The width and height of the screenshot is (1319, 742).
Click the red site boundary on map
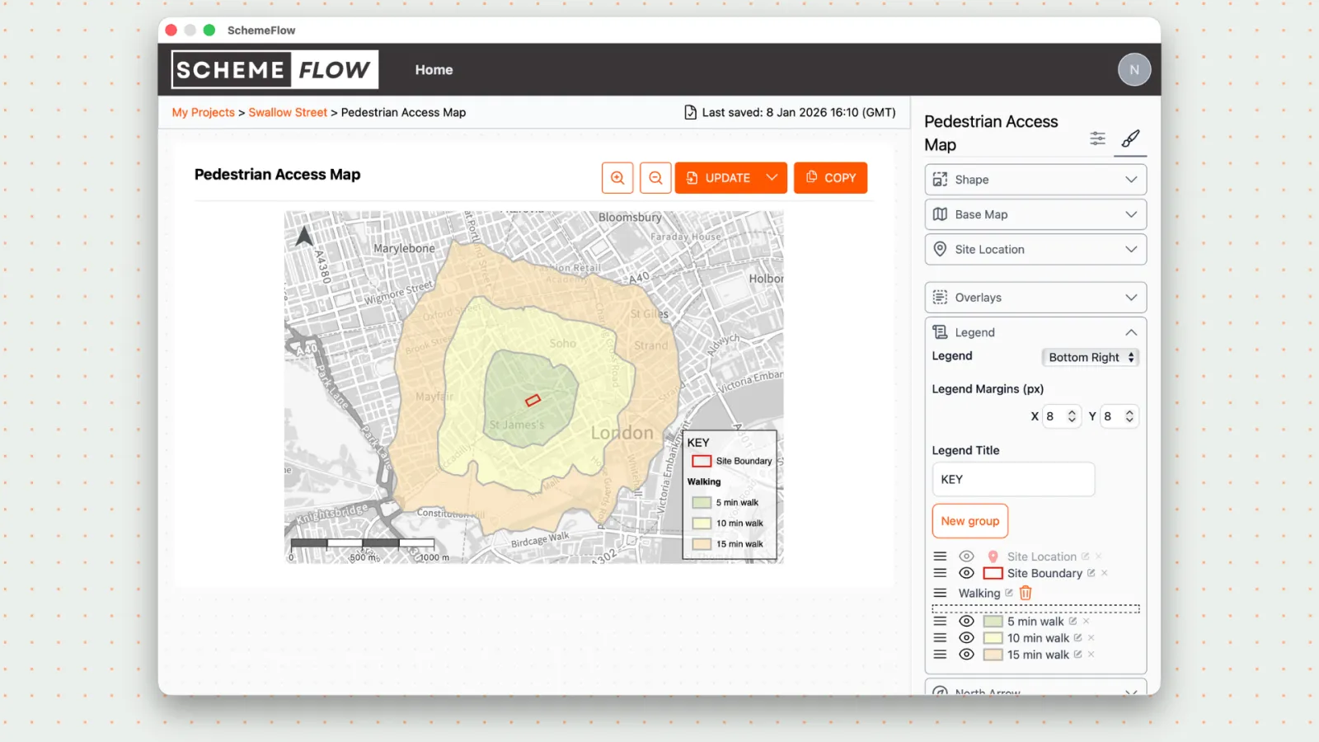point(533,400)
